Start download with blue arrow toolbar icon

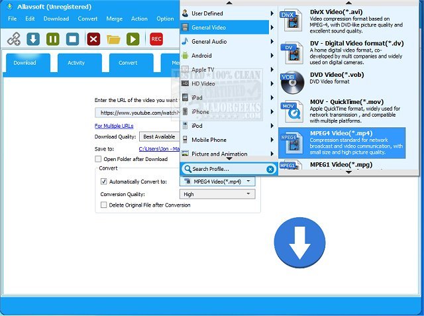(33, 39)
